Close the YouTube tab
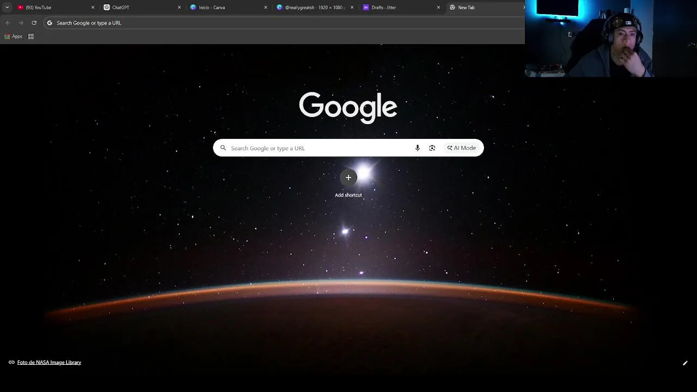 pyautogui.click(x=93, y=8)
